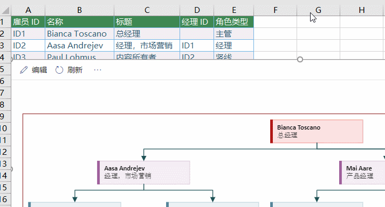
Task: Click the 编辑 edit button label
Action: tap(39, 70)
